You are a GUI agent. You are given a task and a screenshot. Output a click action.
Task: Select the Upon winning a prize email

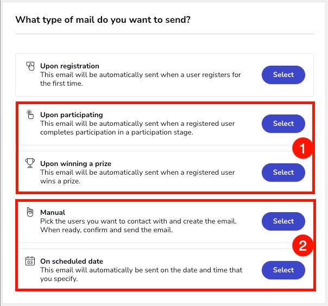coord(283,173)
